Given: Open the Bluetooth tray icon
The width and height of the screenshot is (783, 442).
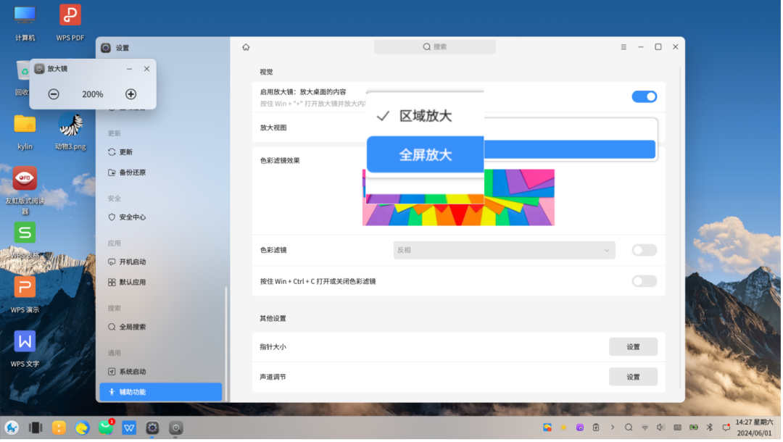Looking at the screenshot, I should (x=710, y=428).
